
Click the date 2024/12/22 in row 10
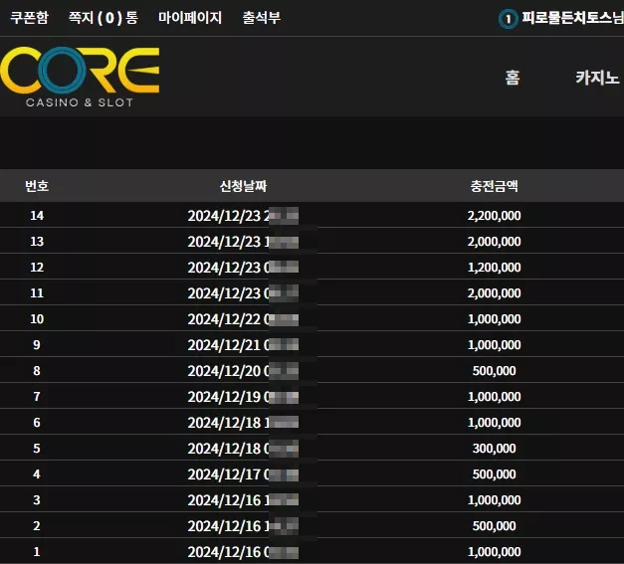point(224,319)
